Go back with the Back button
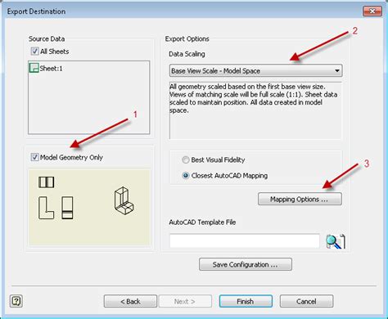Screen dimensions: 388x319 click(x=130, y=301)
